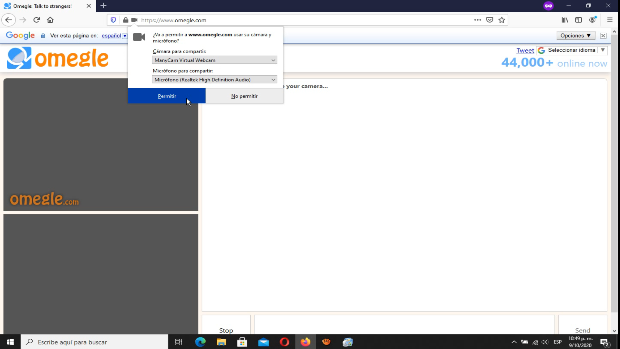The height and width of the screenshot is (349, 620).
Task: Toggle the sidebar view icon
Action: coord(578,20)
